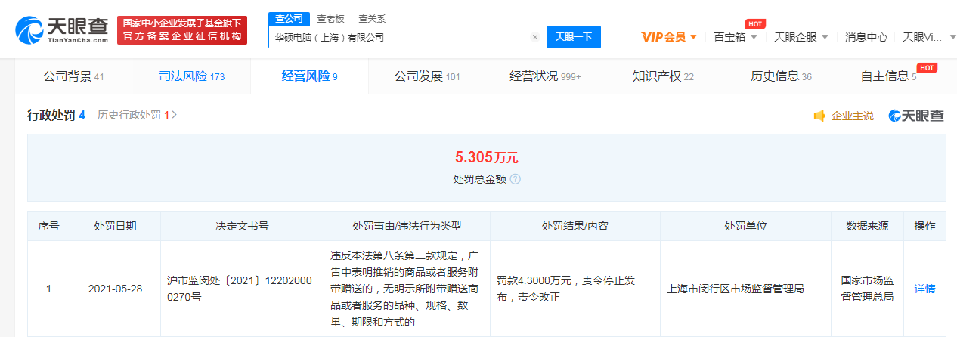957x337 pixels.
Task: Click the 处罚总金额 label
Action: point(479,180)
